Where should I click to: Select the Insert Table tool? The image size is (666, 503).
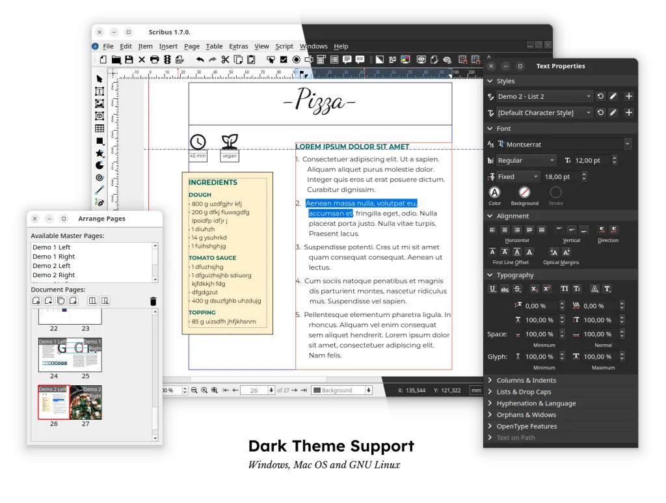click(100, 128)
